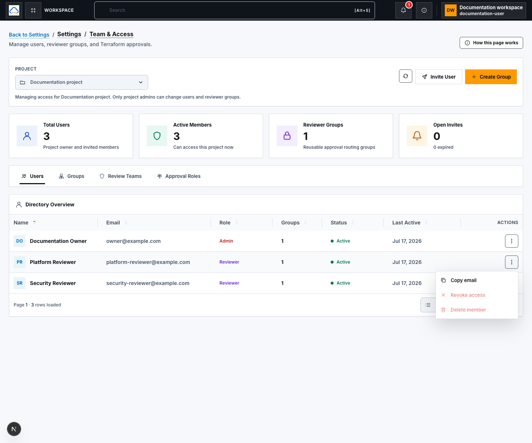Click the Open Invites bell icon
Viewport: 532px width, 443px height.
pos(417,136)
